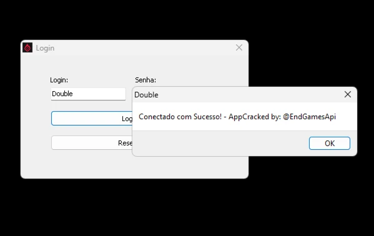Click the Login window title bar empty space
This screenshot has width=374, height=236.
143,47
